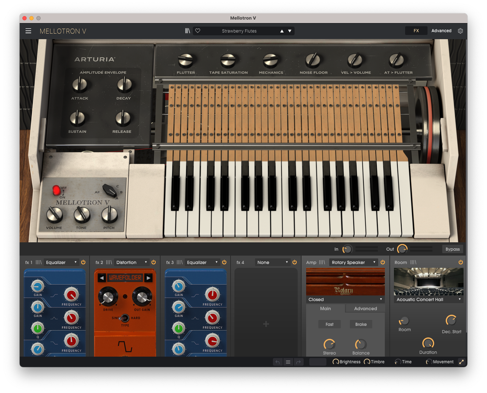Toggle fx 3 Equalizer power button
The height and width of the screenshot is (393, 487).
point(224,262)
